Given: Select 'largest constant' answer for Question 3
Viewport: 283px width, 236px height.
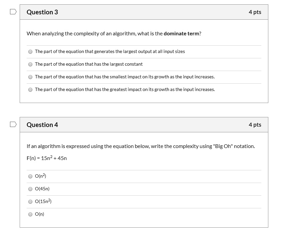Looking at the screenshot, I should [30, 64].
